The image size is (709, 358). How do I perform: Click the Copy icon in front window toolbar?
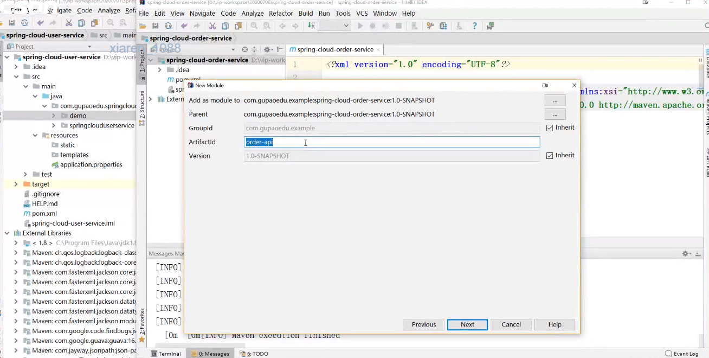225,26
